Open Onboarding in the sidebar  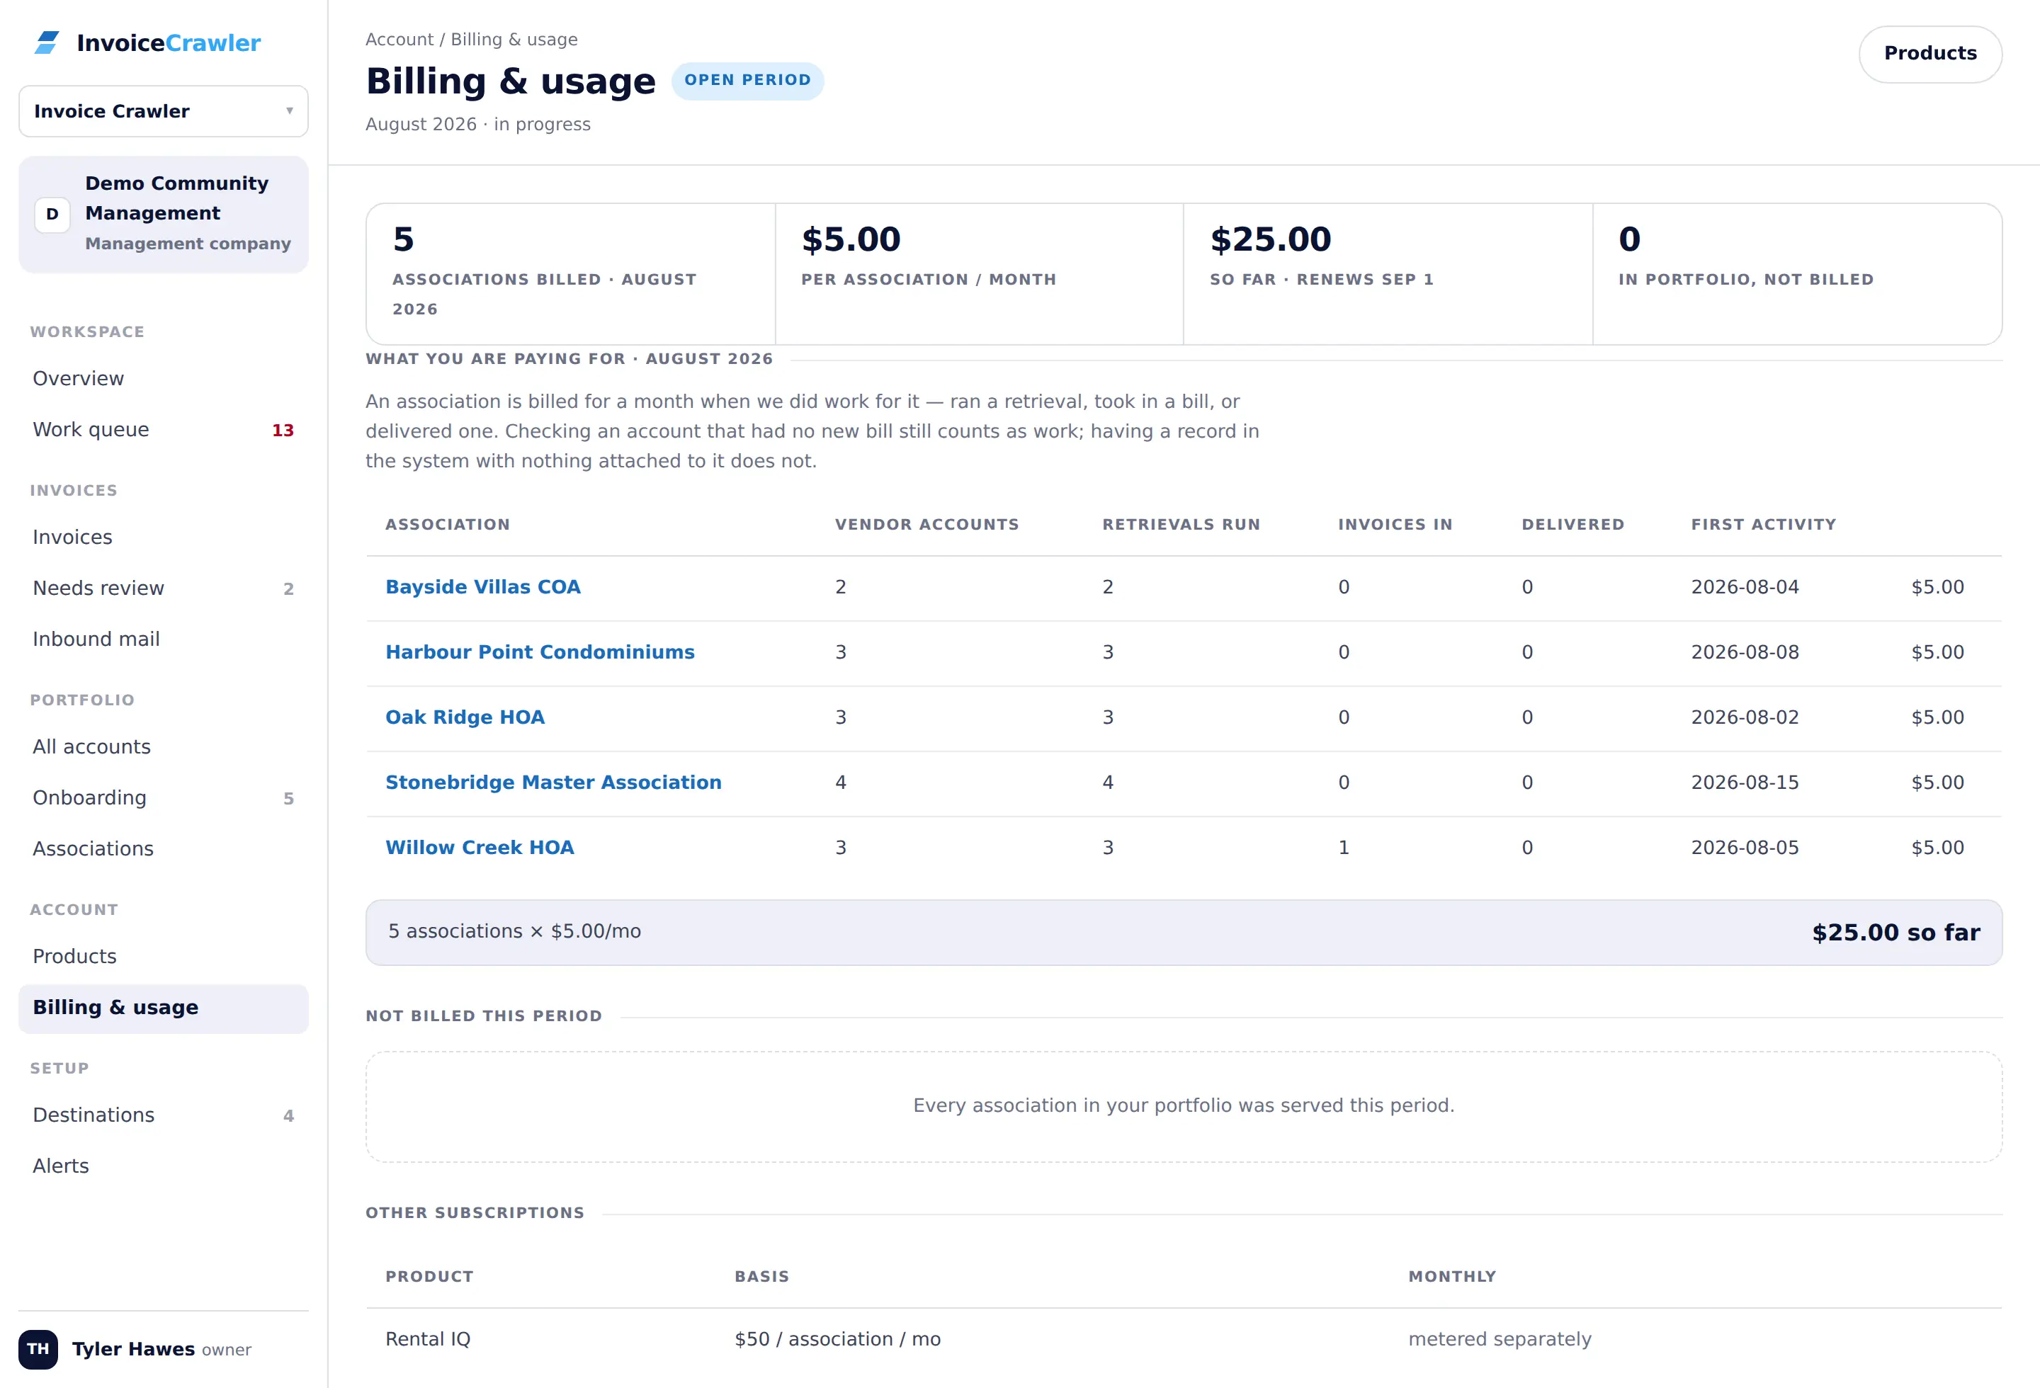[163, 797]
